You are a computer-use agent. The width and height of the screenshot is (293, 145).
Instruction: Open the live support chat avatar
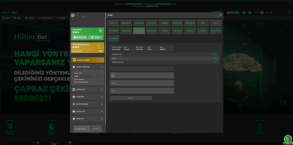pyautogui.click(x=287, y=139)
